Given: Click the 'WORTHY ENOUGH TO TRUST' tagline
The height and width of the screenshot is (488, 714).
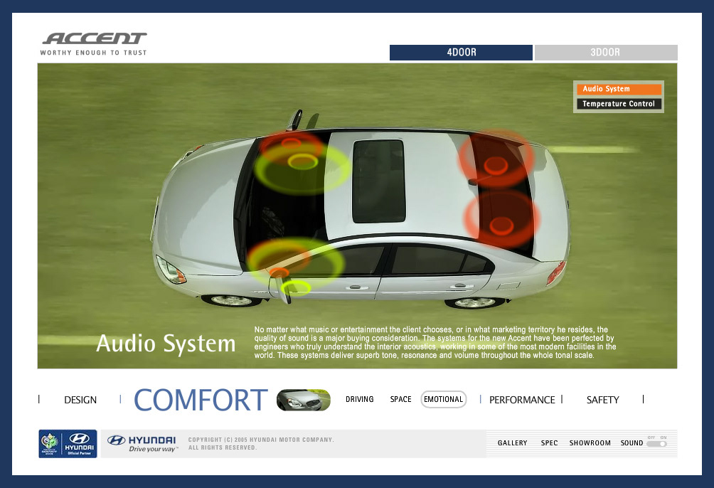Looking at the screenshot, I should click(x=93, y=53).
